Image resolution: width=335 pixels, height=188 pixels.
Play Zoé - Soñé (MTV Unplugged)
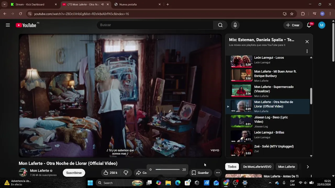[x=267, y=150]
